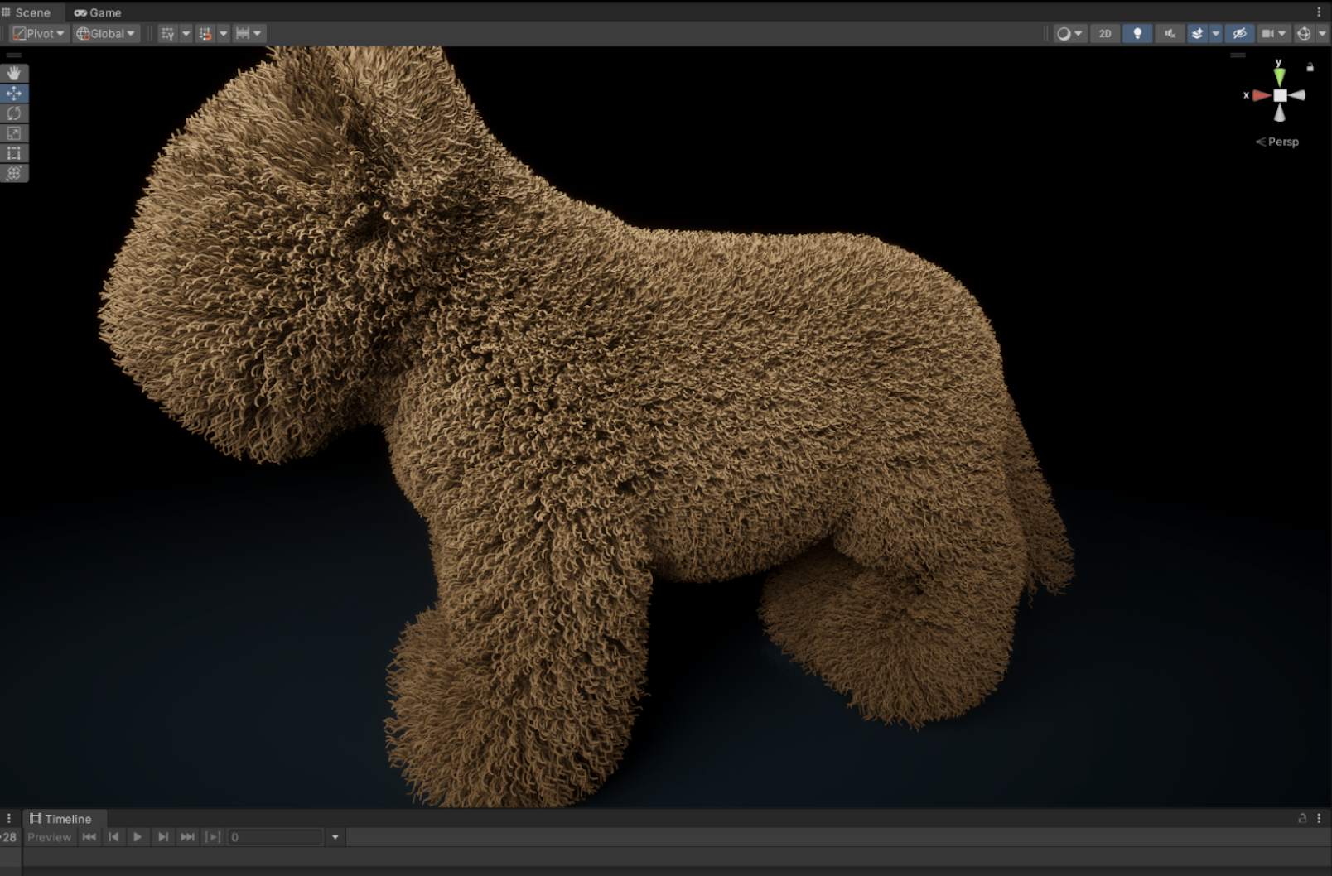Select the Rotate tool

coord(14,113)
